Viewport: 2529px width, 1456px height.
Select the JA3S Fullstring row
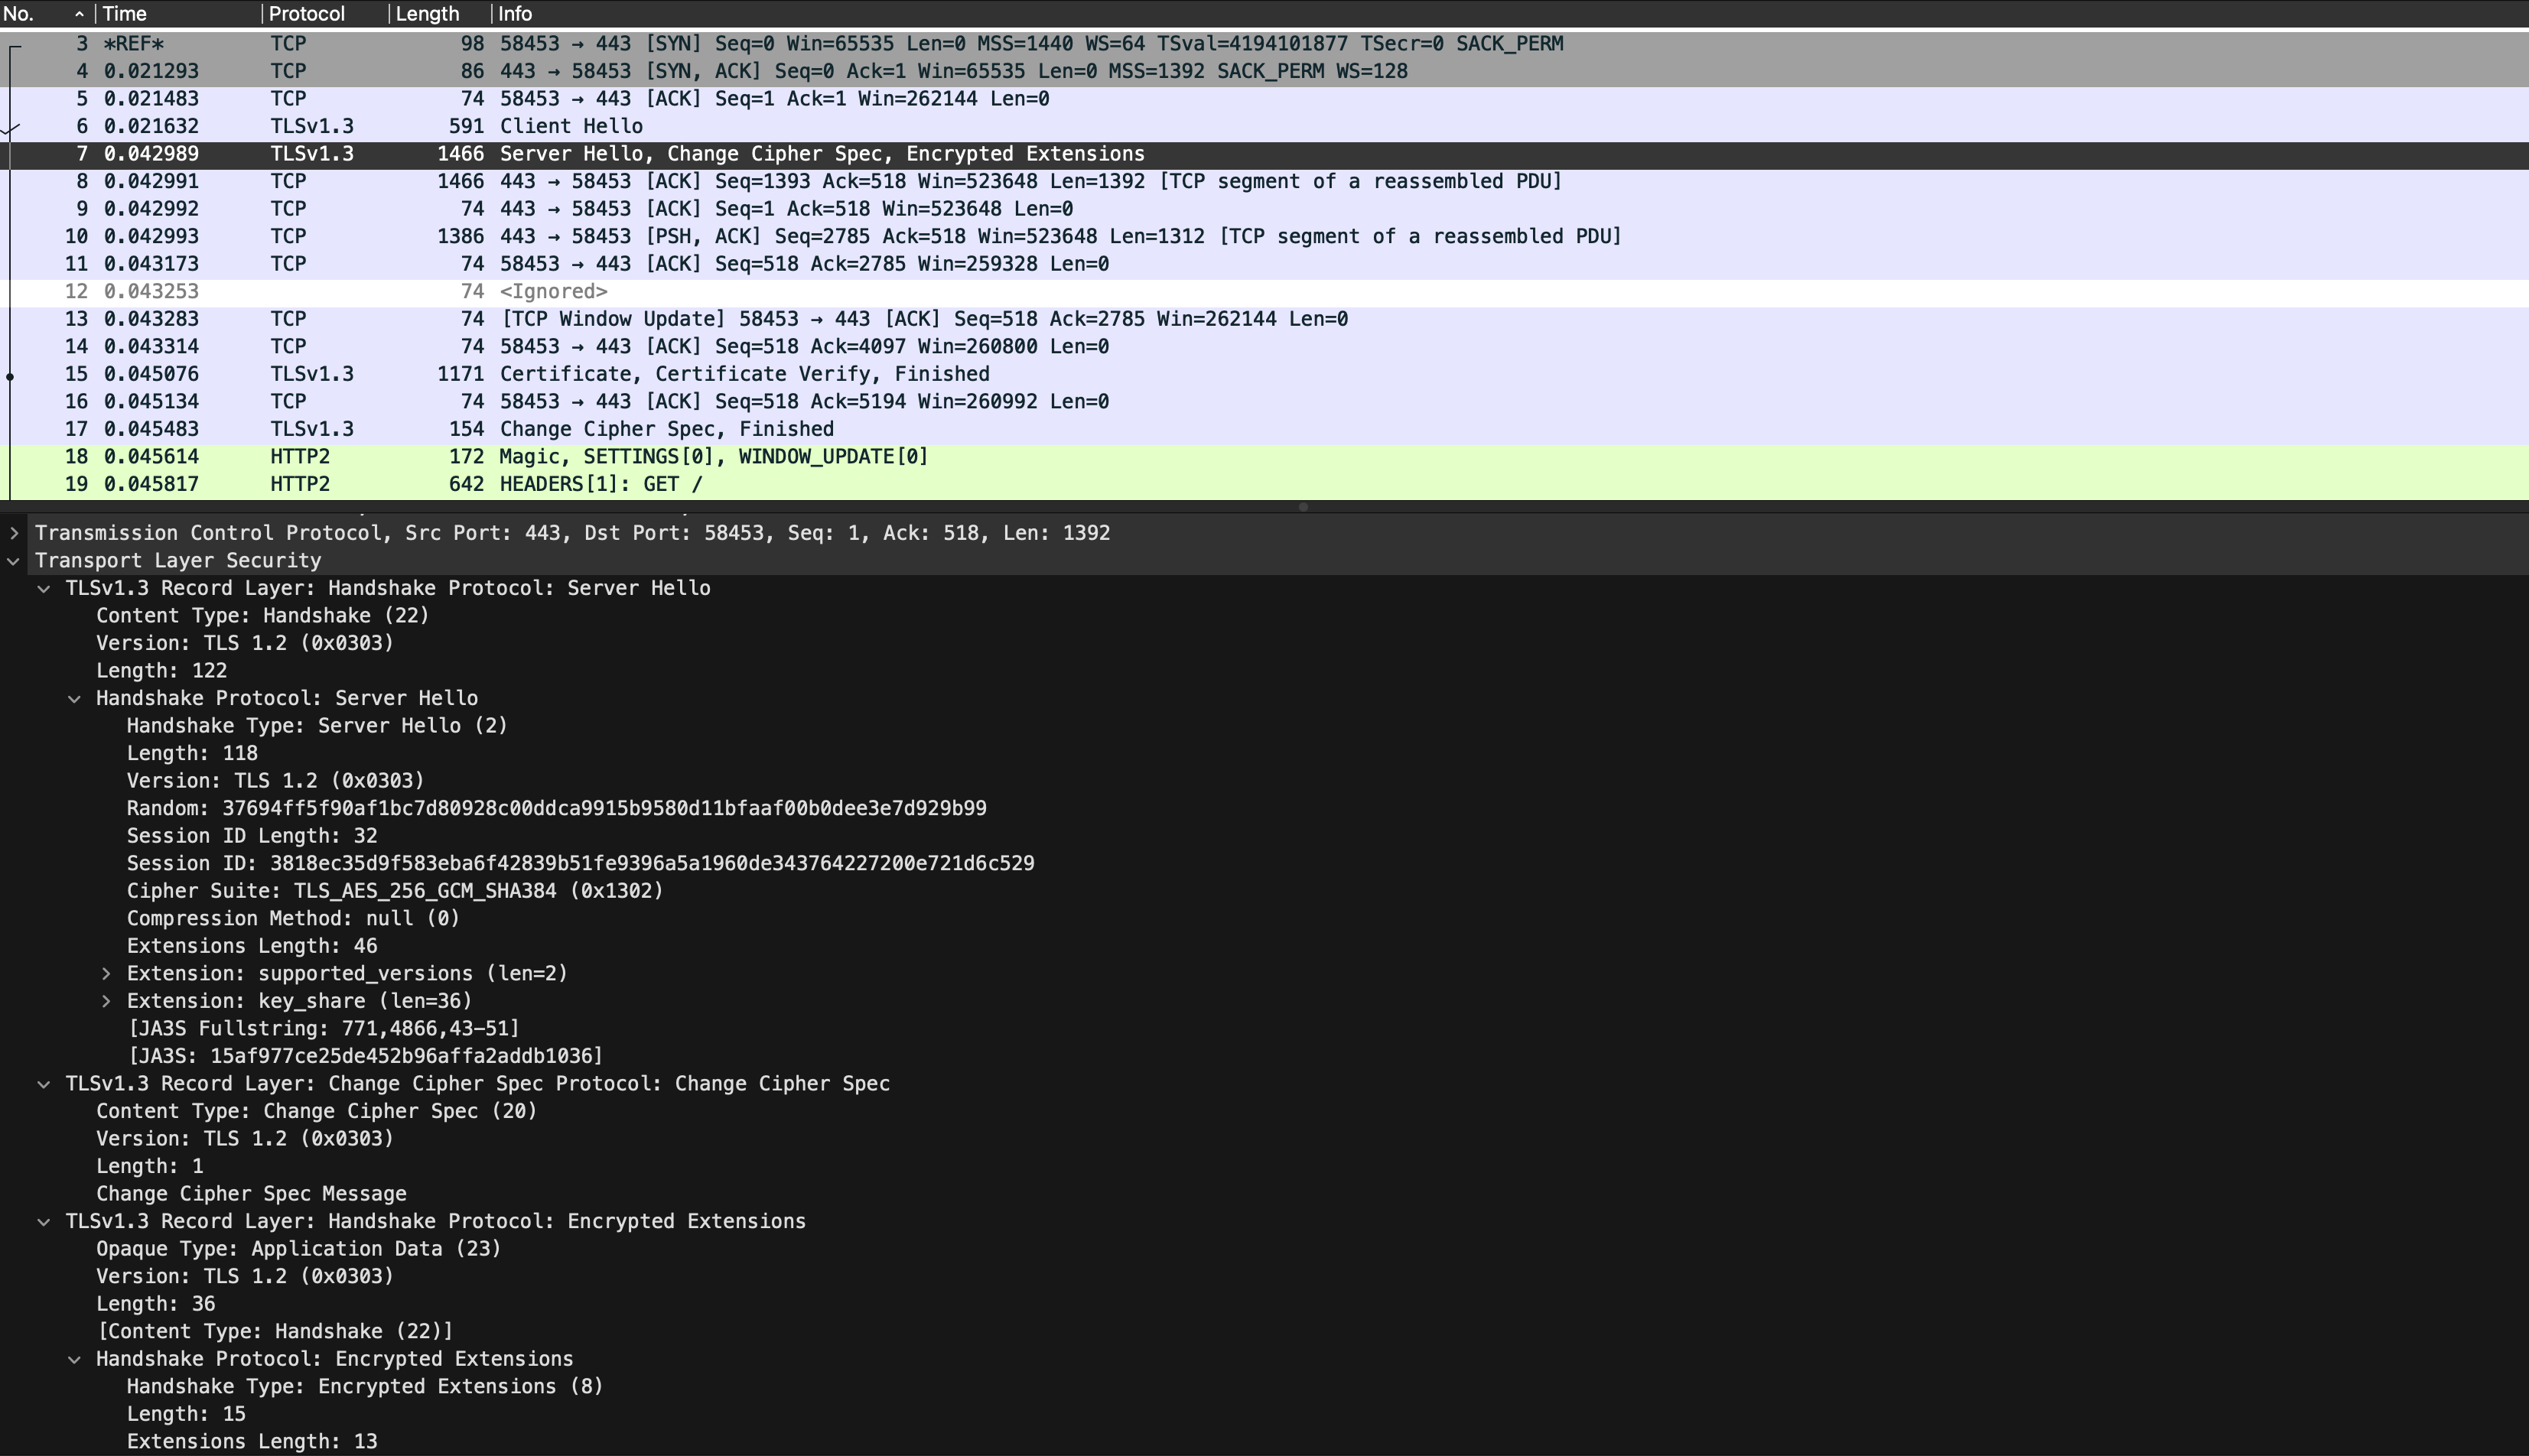(1264, 1028)
